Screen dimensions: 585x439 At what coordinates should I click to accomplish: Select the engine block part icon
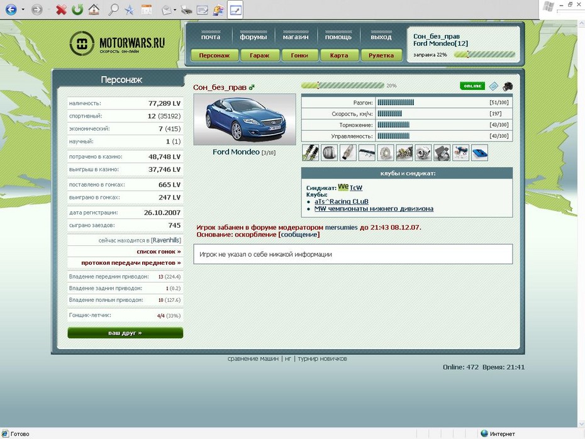[404, 153]
